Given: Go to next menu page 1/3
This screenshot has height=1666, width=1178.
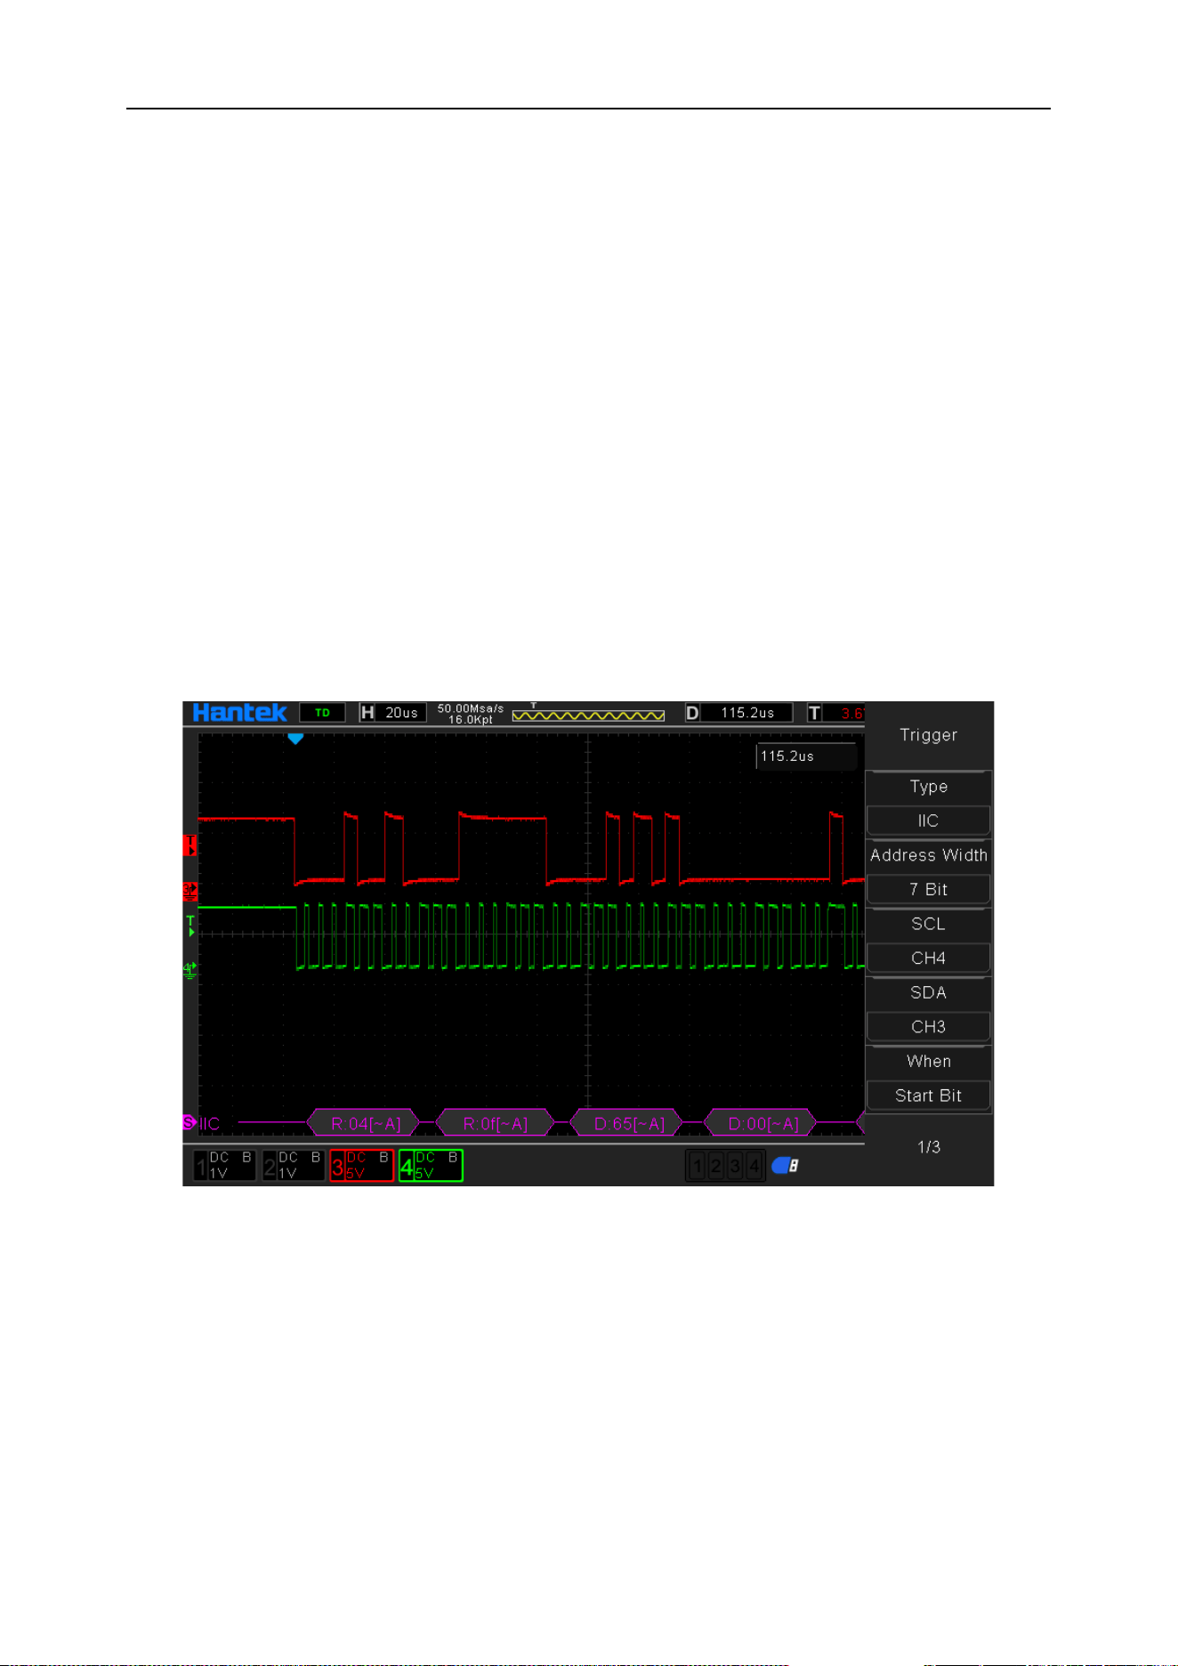Looking at the screenshot, I should 928,1147.
